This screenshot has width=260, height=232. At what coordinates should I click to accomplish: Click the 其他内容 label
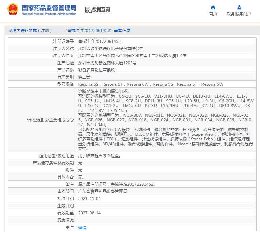click(x=65, y=177)
